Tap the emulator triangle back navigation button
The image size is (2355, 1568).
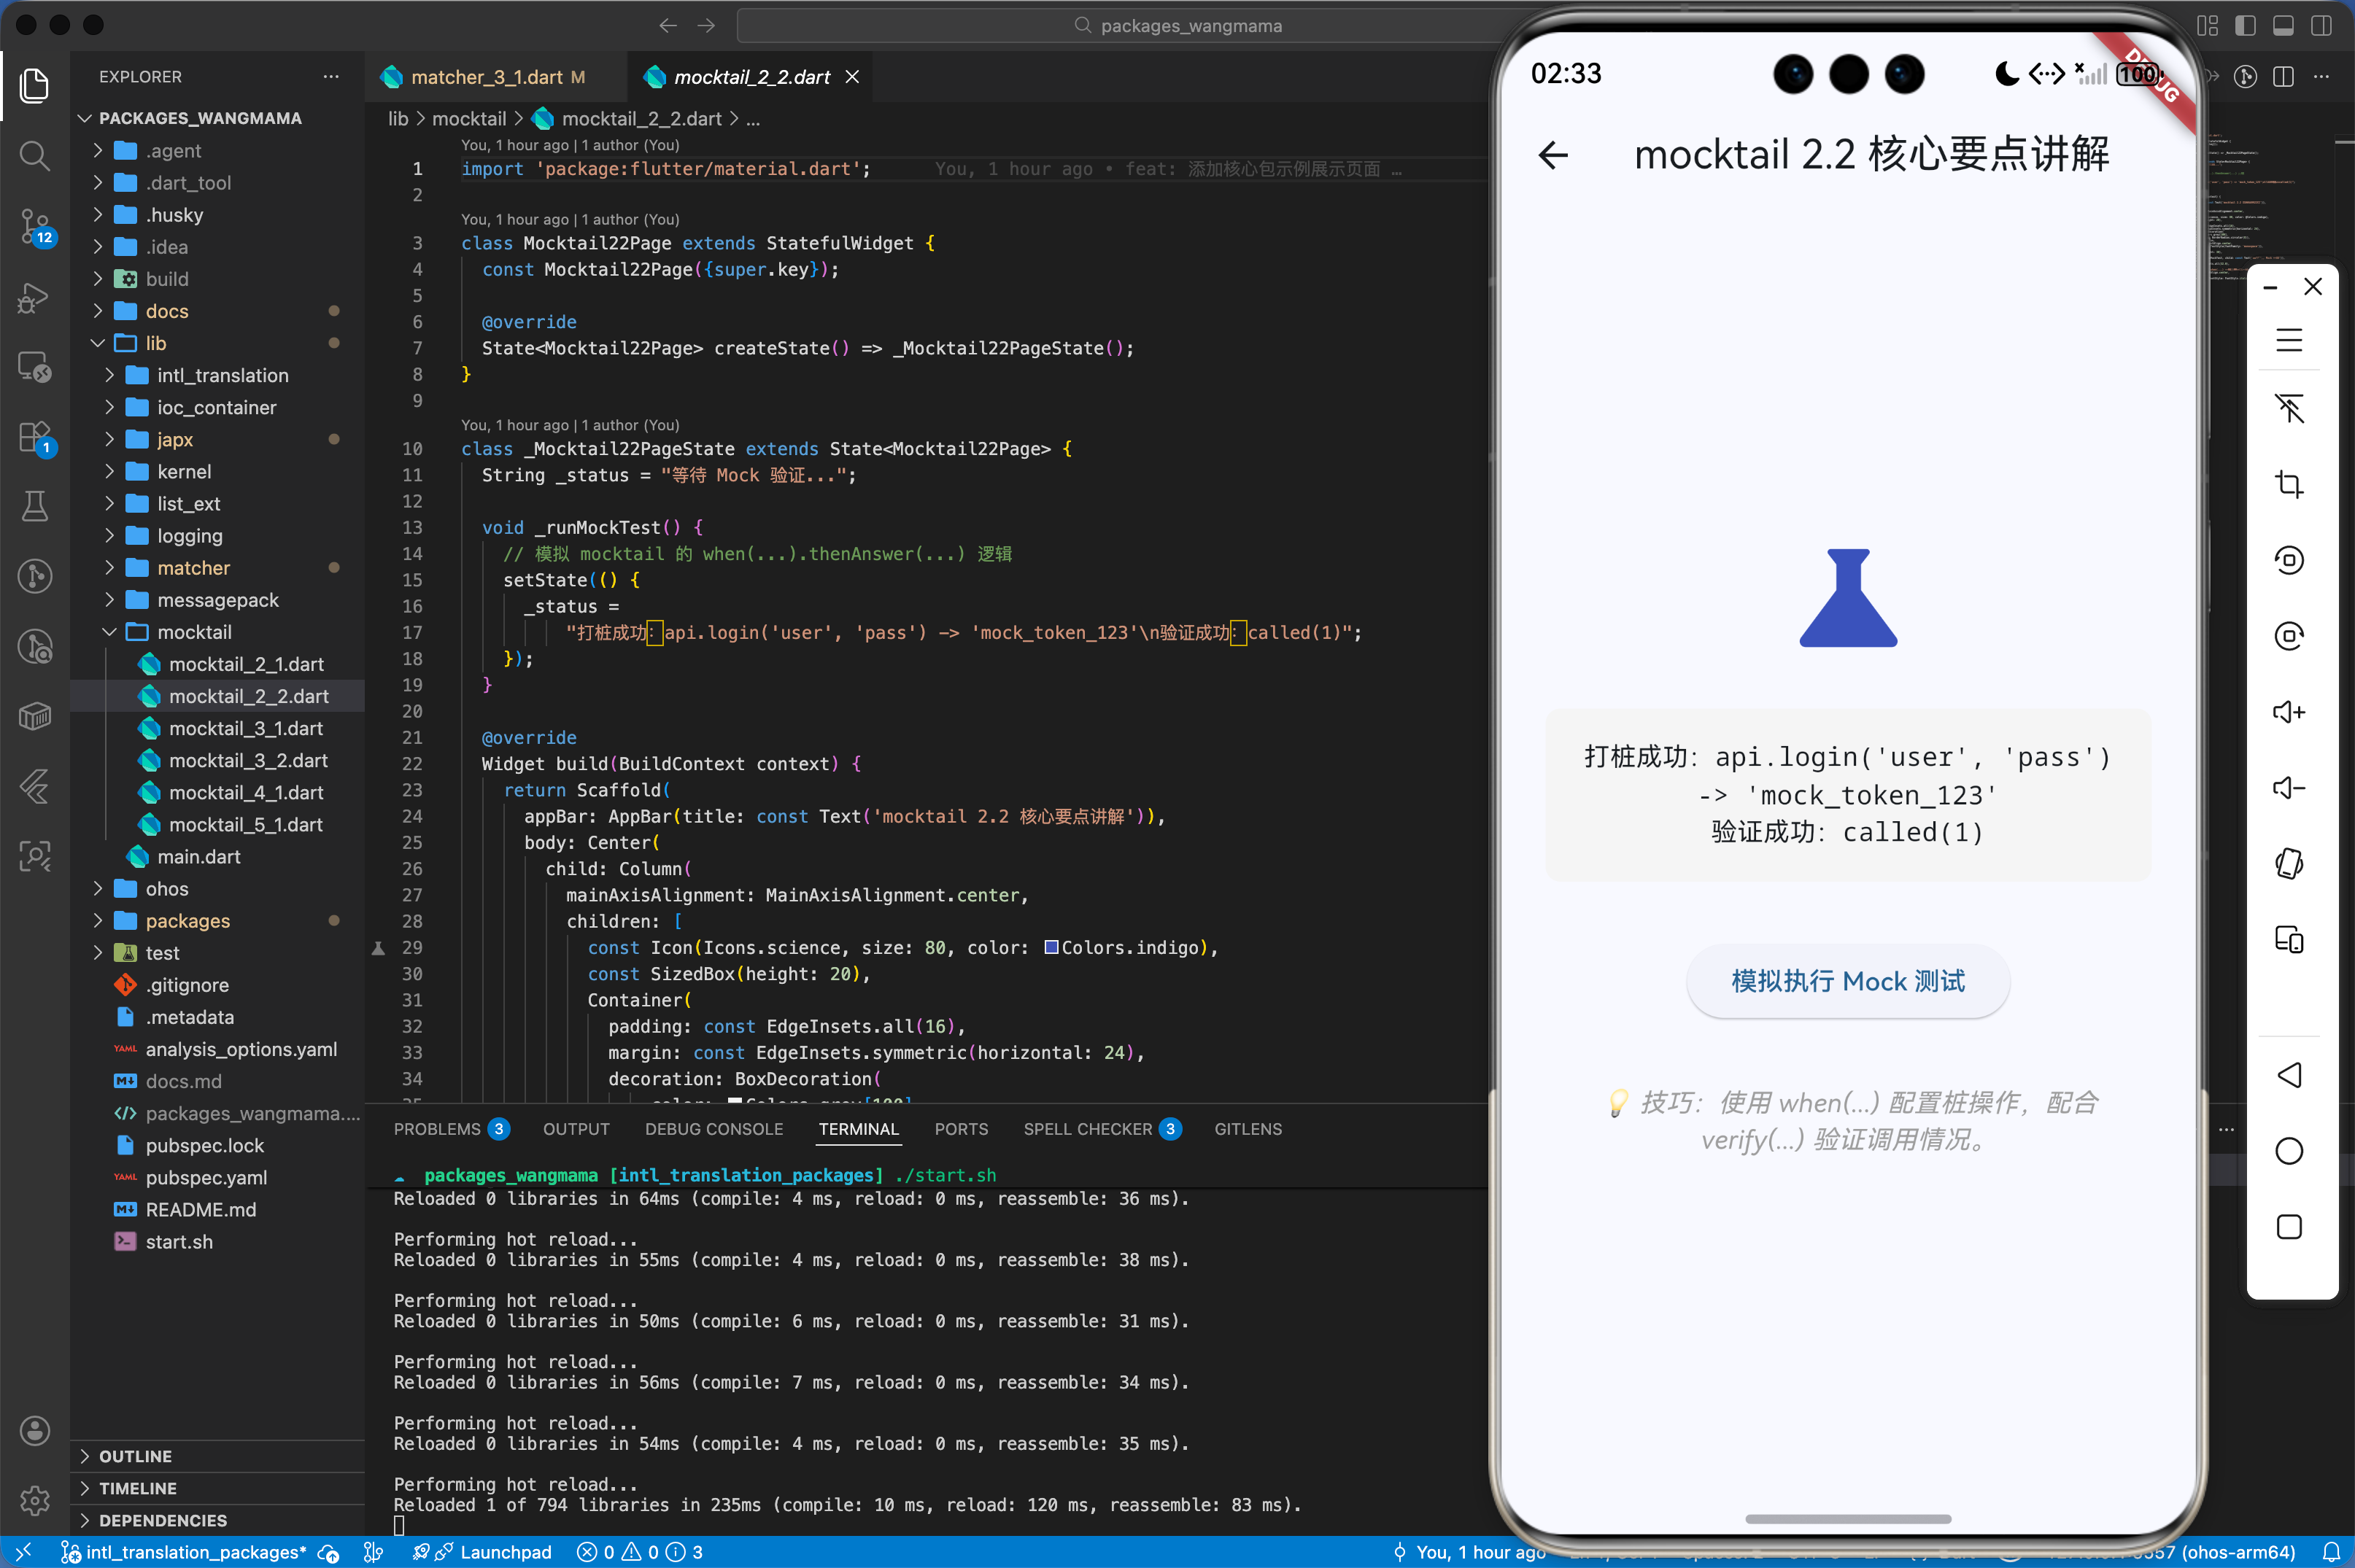[x=2289, y=1075]
